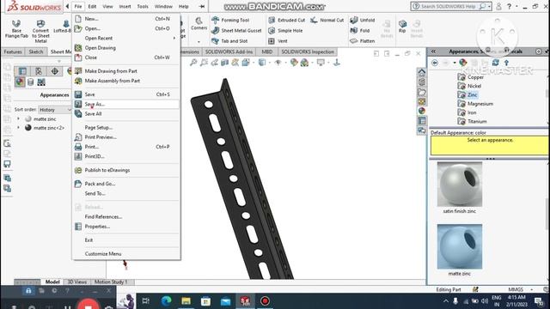Click Print3D menu icon
This screenshot has width=550, height=309.
pos(78,156)
